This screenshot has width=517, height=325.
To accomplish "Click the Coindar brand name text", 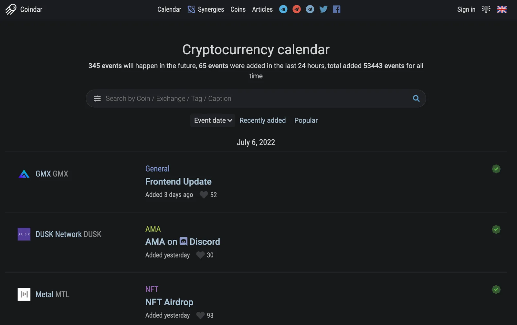I will pos(31,9).
